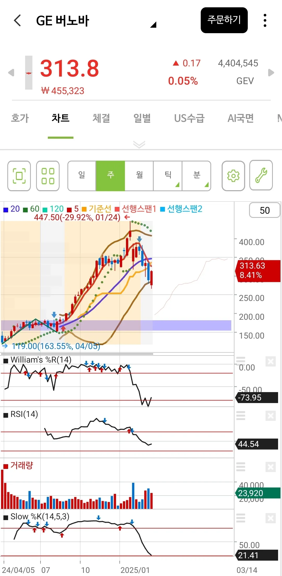The width and height of the screenshot is (282, 576).
Task: Tap the 선행스팬1 legend label
Action: [x=136, y=209]
